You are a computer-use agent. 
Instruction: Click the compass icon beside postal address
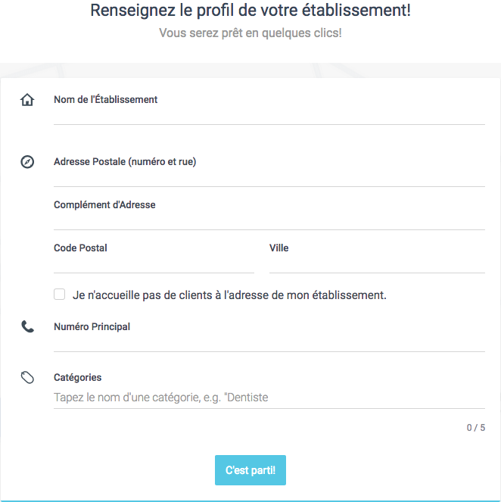pyautogui.click(x=27, y=162)
